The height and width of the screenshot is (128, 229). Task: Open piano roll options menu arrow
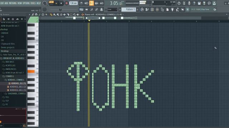coord(29,15)
